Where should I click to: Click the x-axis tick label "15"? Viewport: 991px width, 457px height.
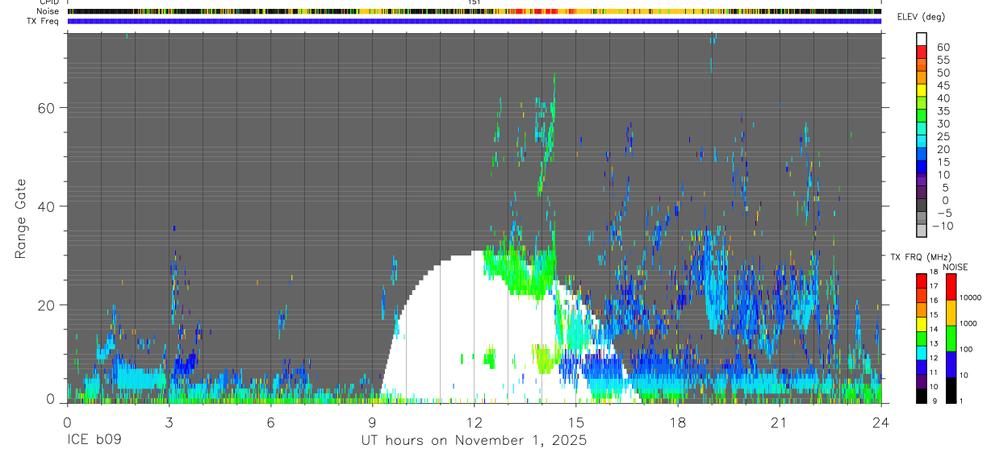point(575,422)
